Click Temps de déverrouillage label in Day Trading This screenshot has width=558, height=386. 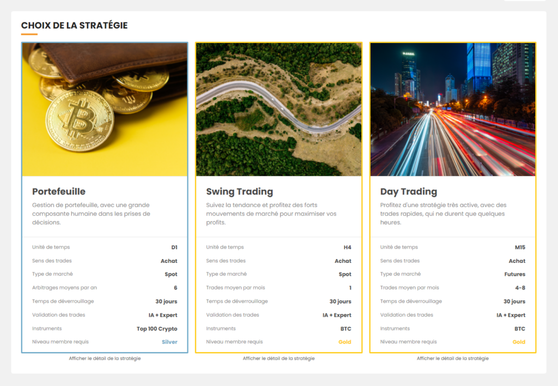pos(411,301)
